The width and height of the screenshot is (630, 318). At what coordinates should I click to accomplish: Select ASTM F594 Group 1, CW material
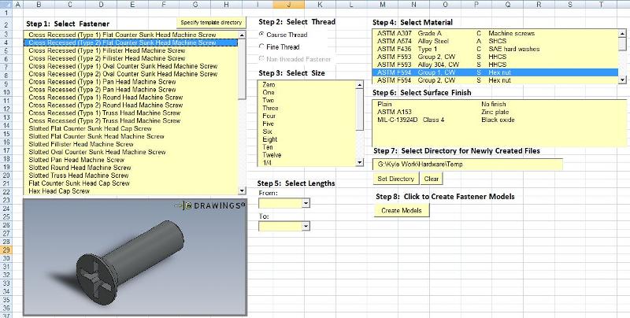pos(495,72)
